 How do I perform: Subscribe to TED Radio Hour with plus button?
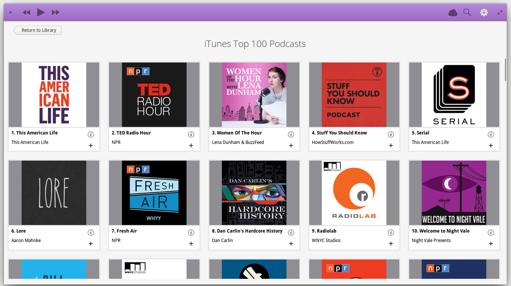[x=191, y=145]
